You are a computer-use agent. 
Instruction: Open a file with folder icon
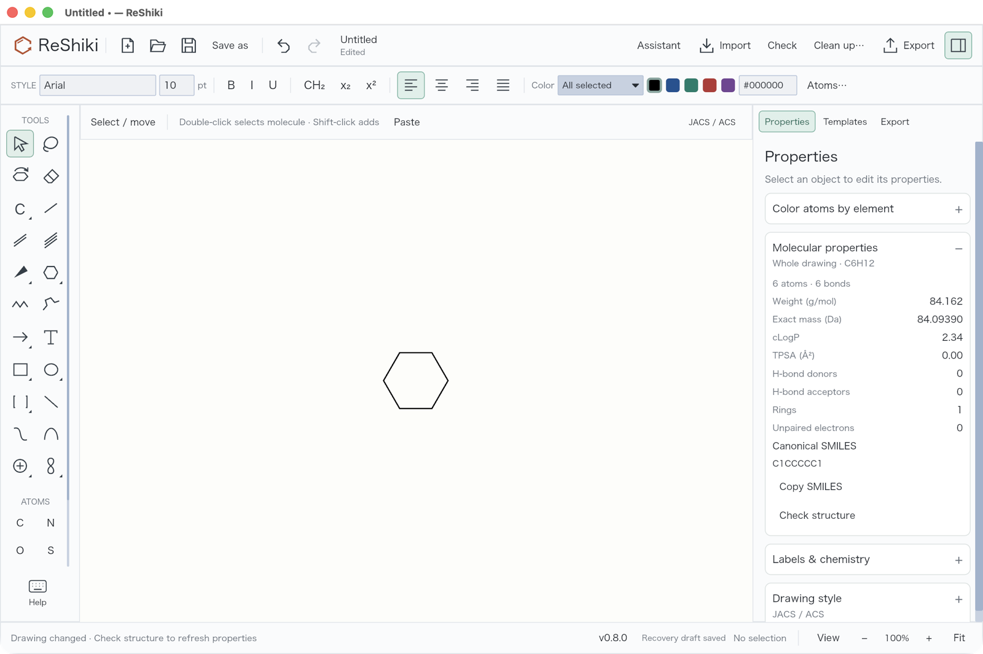tap(158, 45)
